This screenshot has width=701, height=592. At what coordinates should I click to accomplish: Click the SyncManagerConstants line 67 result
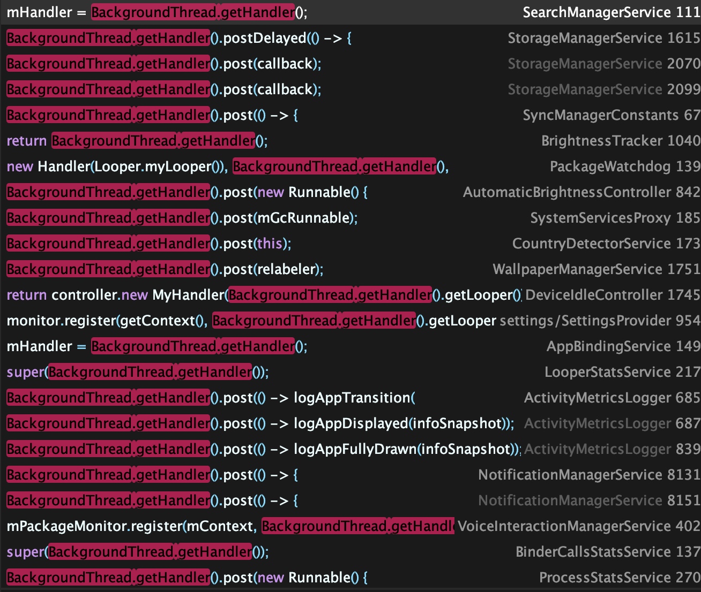click(350, 115)
